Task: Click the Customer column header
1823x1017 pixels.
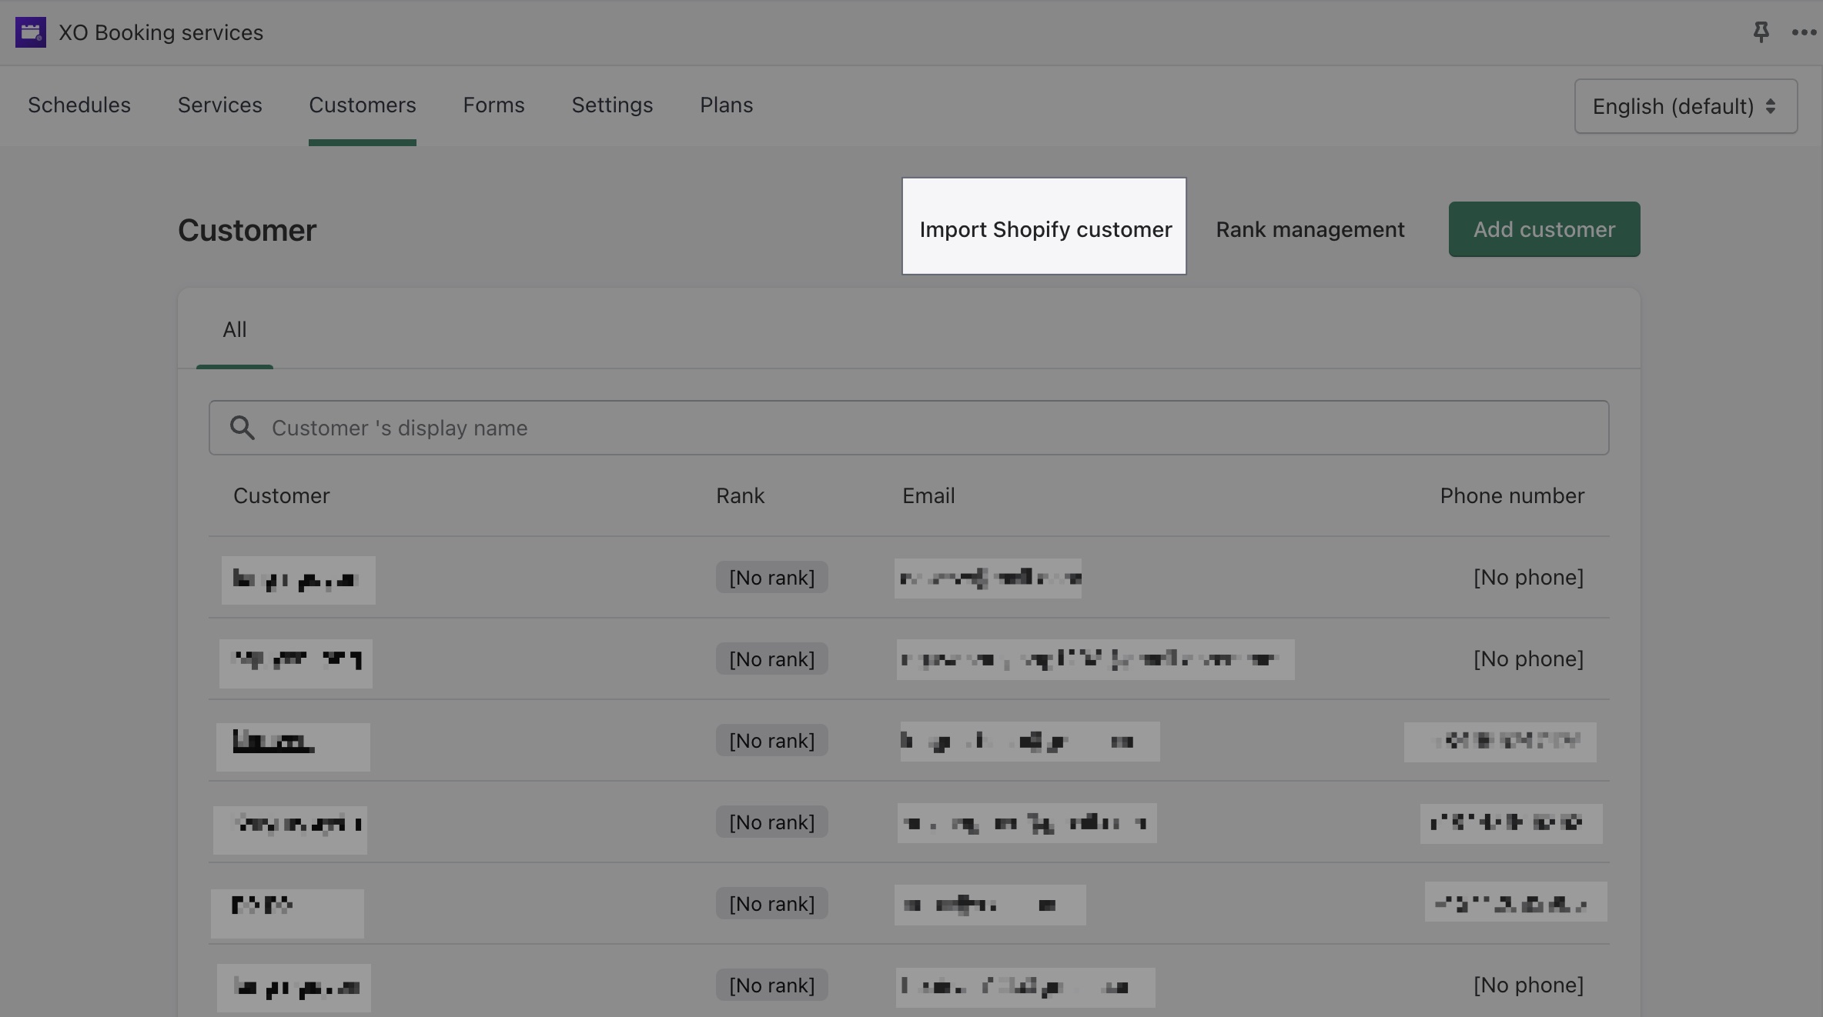Action: pyautogui.click(x=281, y=495)
